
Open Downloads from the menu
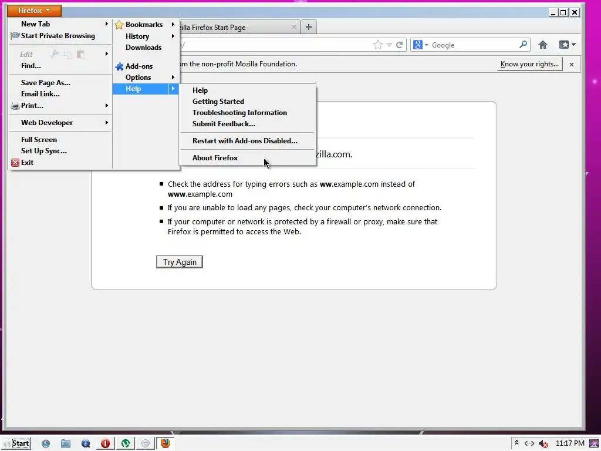[x=143, y=48]
